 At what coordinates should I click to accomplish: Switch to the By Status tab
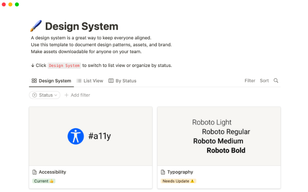pyautogui.click(x=122, y=81)
